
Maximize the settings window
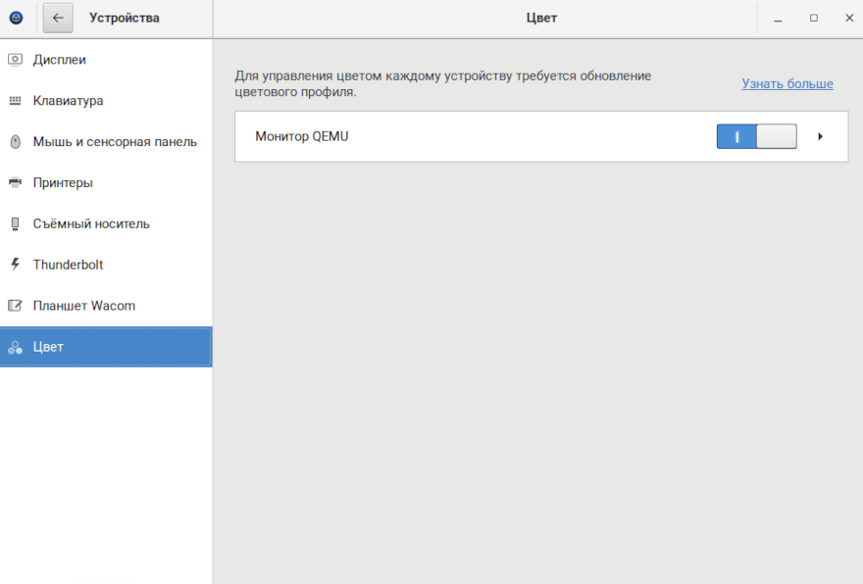point(813,18)
